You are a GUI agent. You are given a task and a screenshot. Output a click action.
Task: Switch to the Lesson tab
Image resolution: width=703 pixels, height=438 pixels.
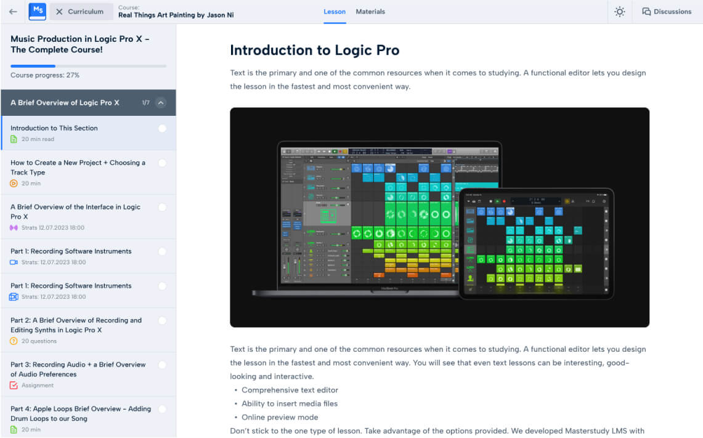[x=335, y=12]
